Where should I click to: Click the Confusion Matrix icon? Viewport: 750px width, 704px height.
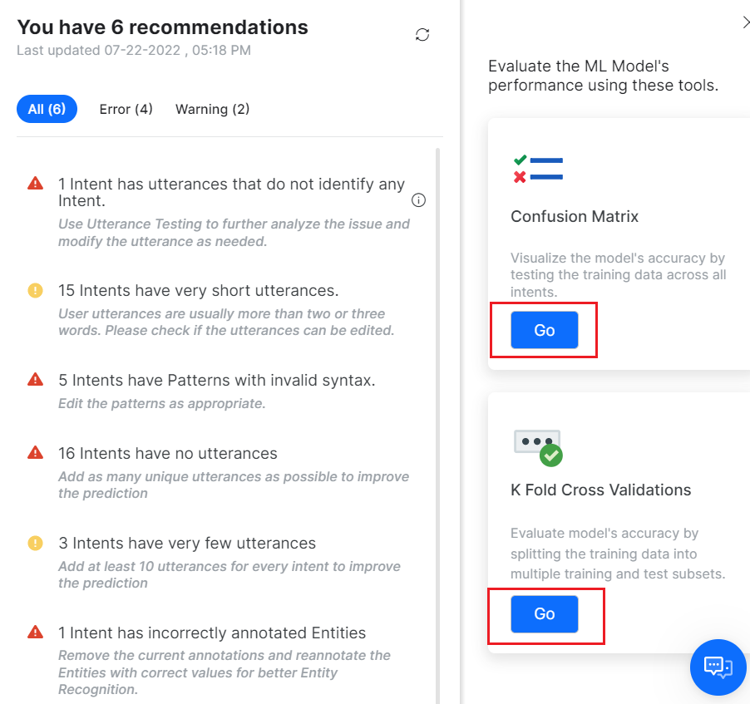[x=538, y=168]
